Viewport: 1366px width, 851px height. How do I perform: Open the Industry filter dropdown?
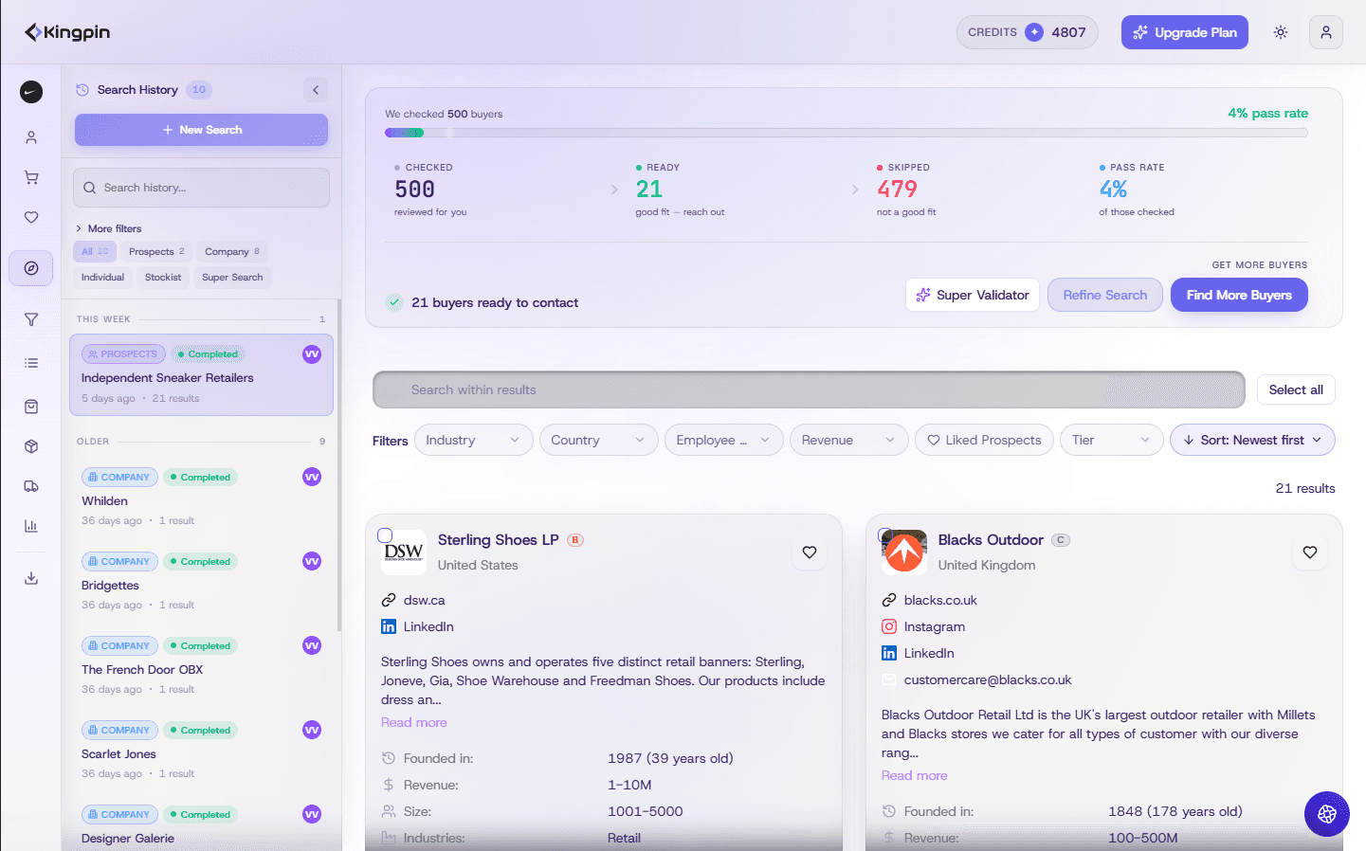click(x=474, y=440)
